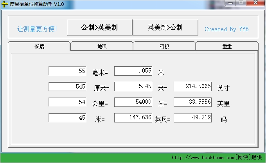The height and width of the screenshot is (163, 266).
Task: Click the kilometer input field showing 54
Action: [67, 102]
